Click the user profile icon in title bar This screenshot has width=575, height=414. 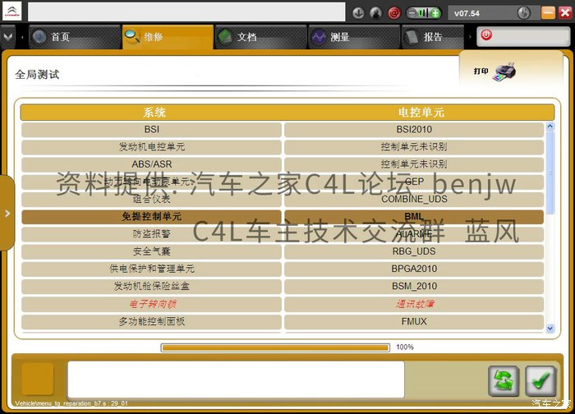[x=376, y=13]
